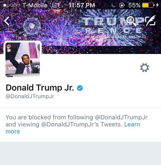Tap the blue verified badge

80,88
